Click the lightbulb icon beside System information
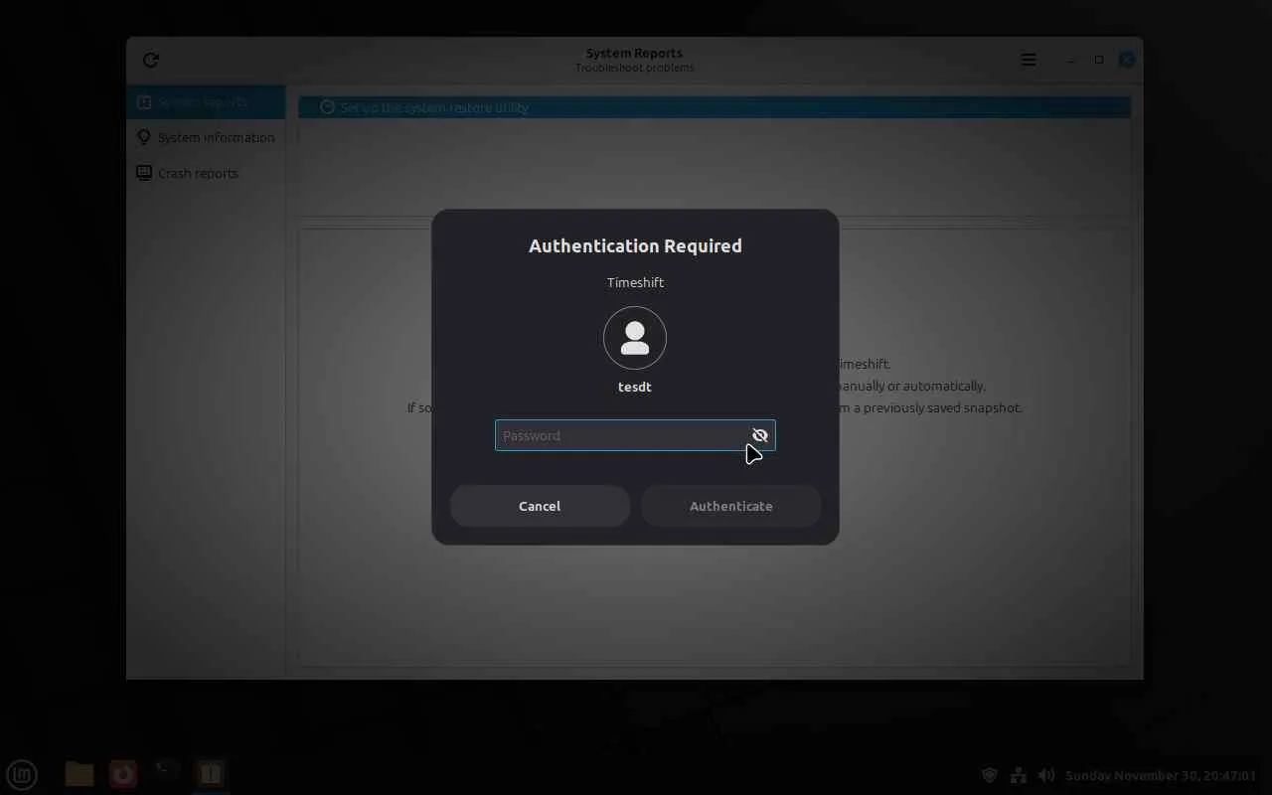Screen dimensions: 1272x795 click(144, 137)
